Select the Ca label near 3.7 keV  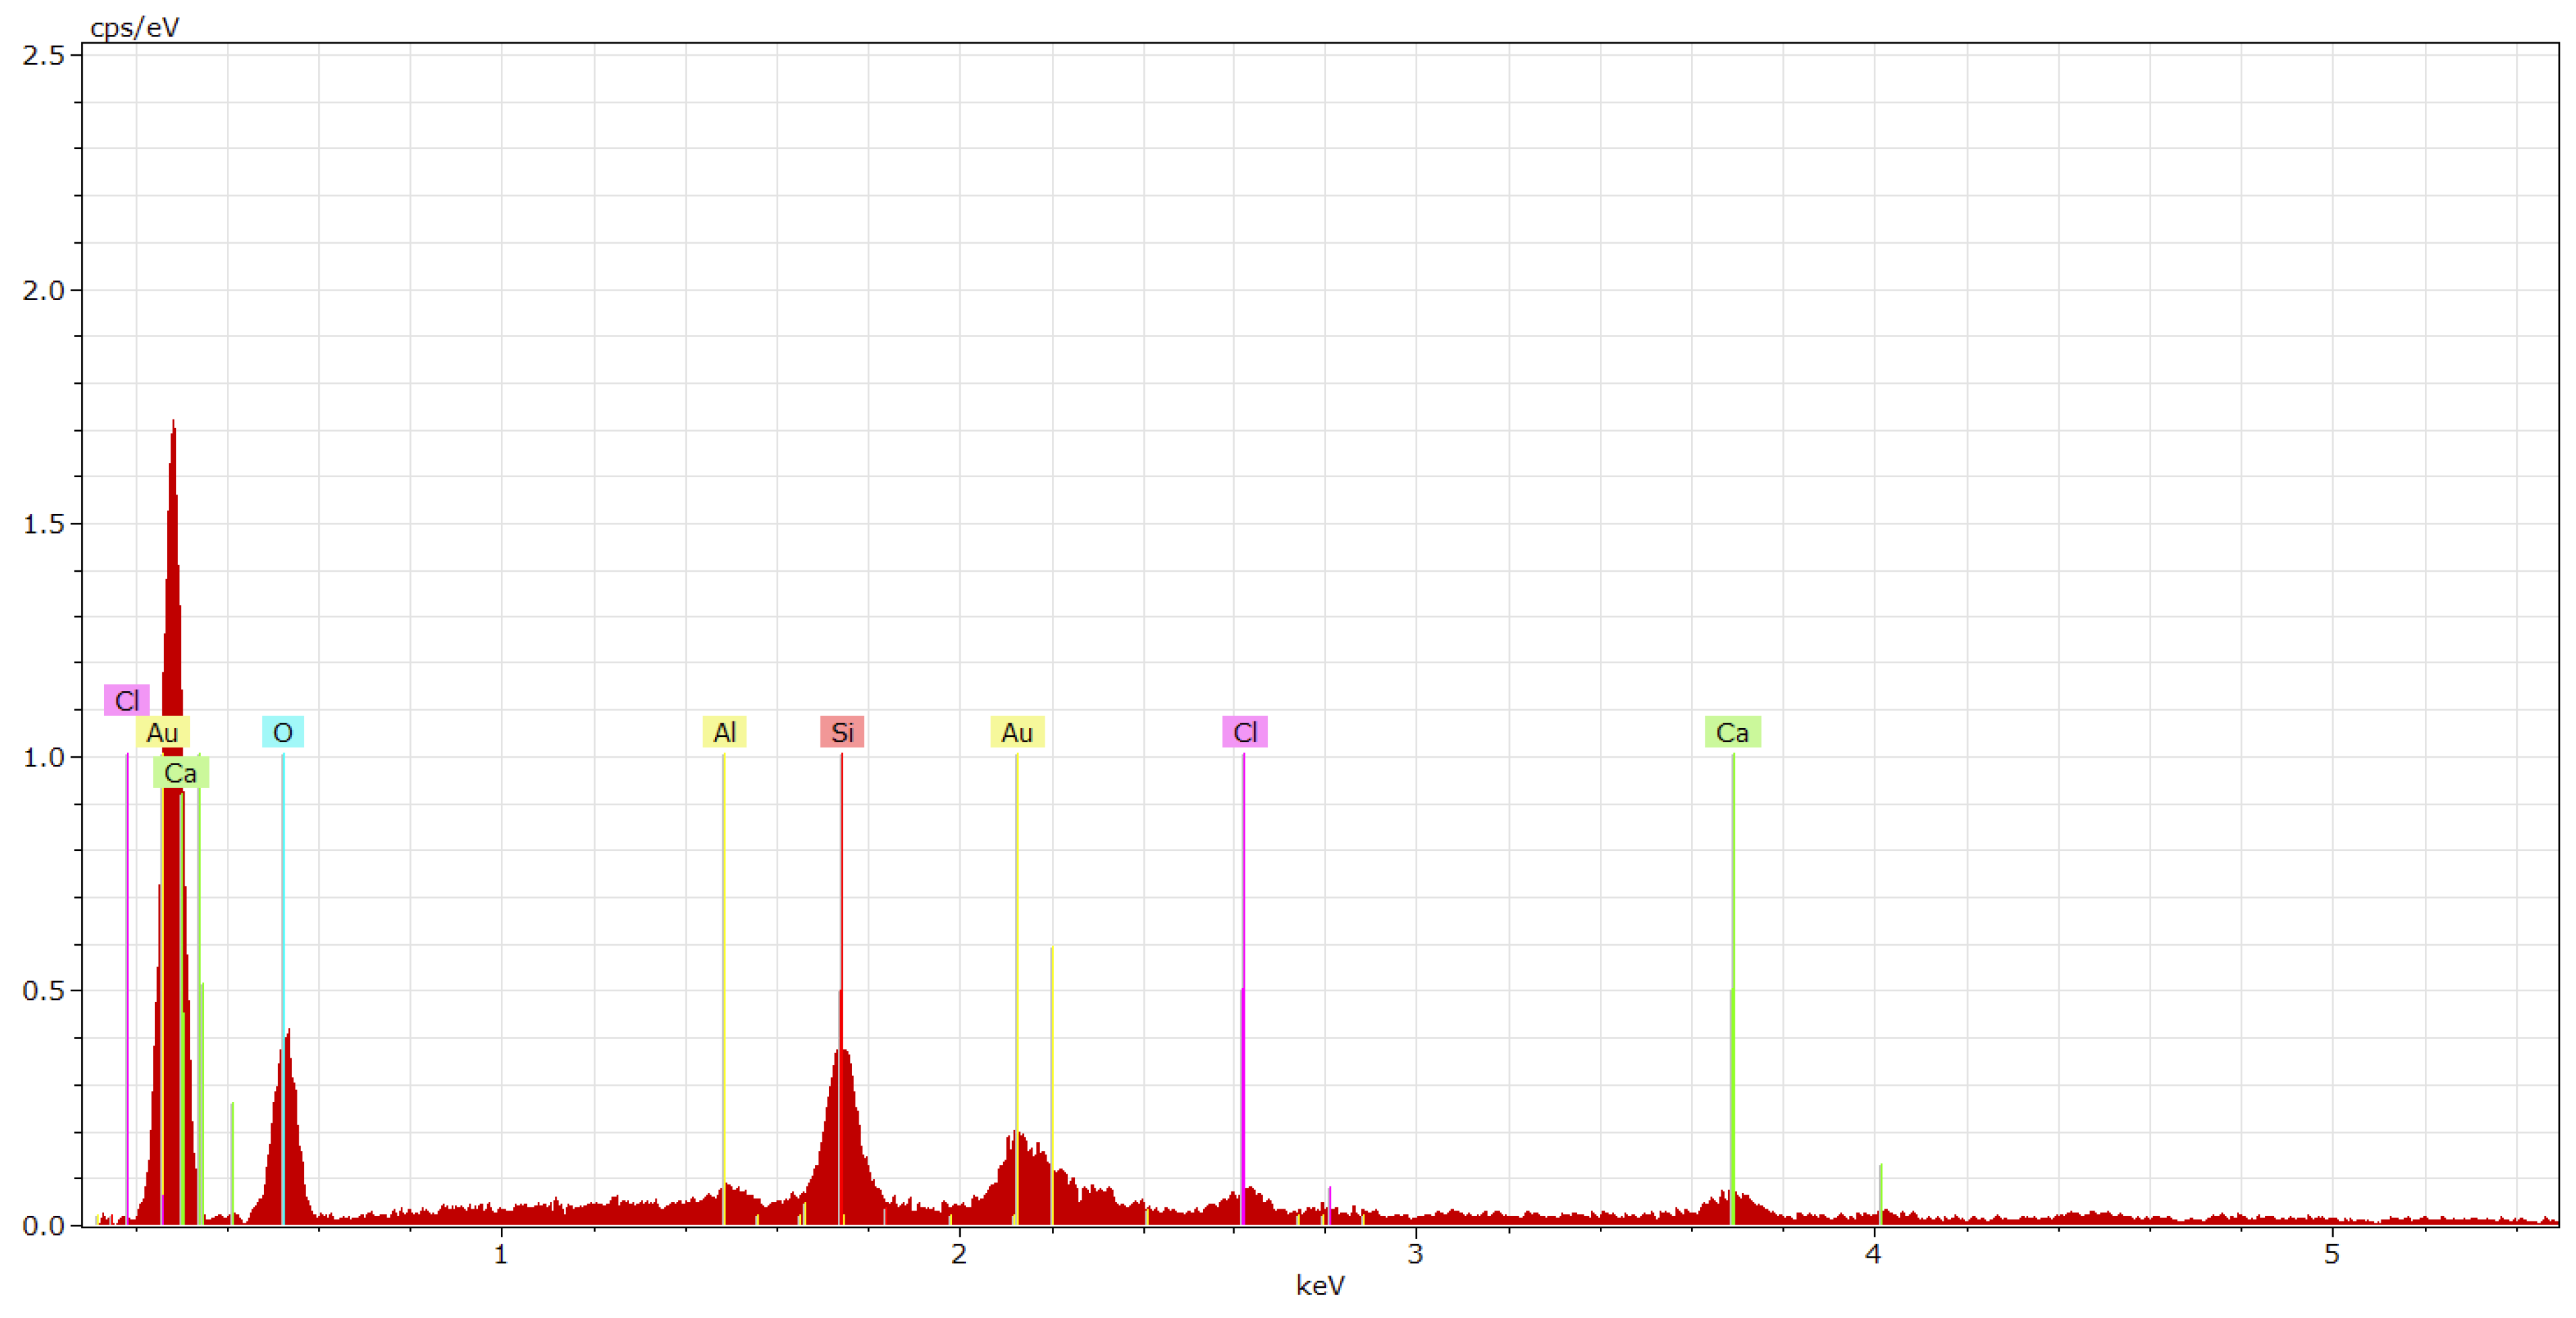pyautogui.click(x=1732, y=732)
